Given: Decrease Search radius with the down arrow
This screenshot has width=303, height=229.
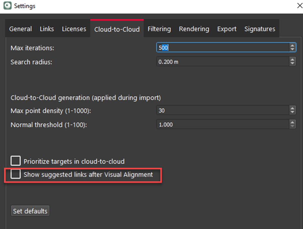Looking at the screenshot, I should click(292, 64).
